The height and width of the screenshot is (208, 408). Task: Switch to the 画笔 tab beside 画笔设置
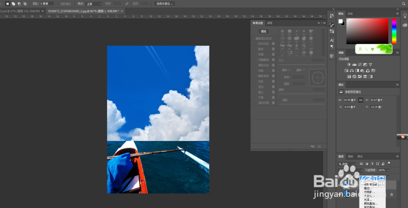[x=270, y=23]
